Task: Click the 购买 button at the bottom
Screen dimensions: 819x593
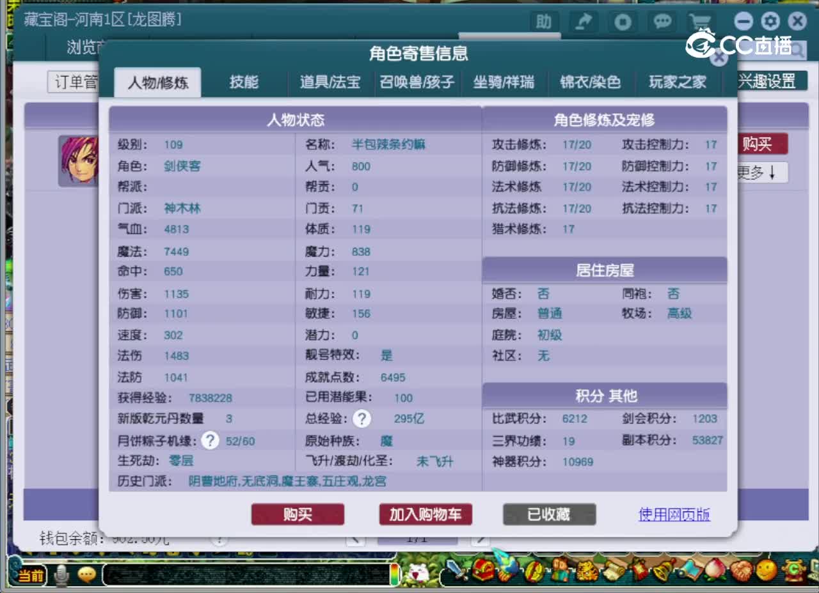Action: coord(298,514)
